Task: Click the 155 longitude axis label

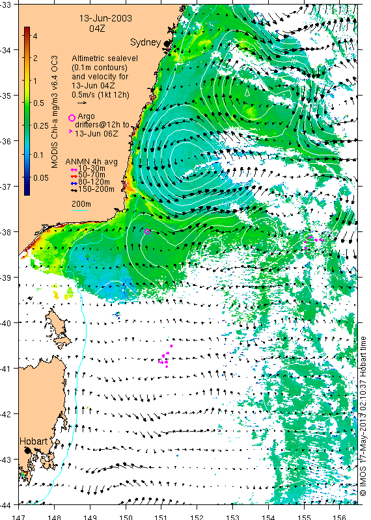Action: (303, 517)
